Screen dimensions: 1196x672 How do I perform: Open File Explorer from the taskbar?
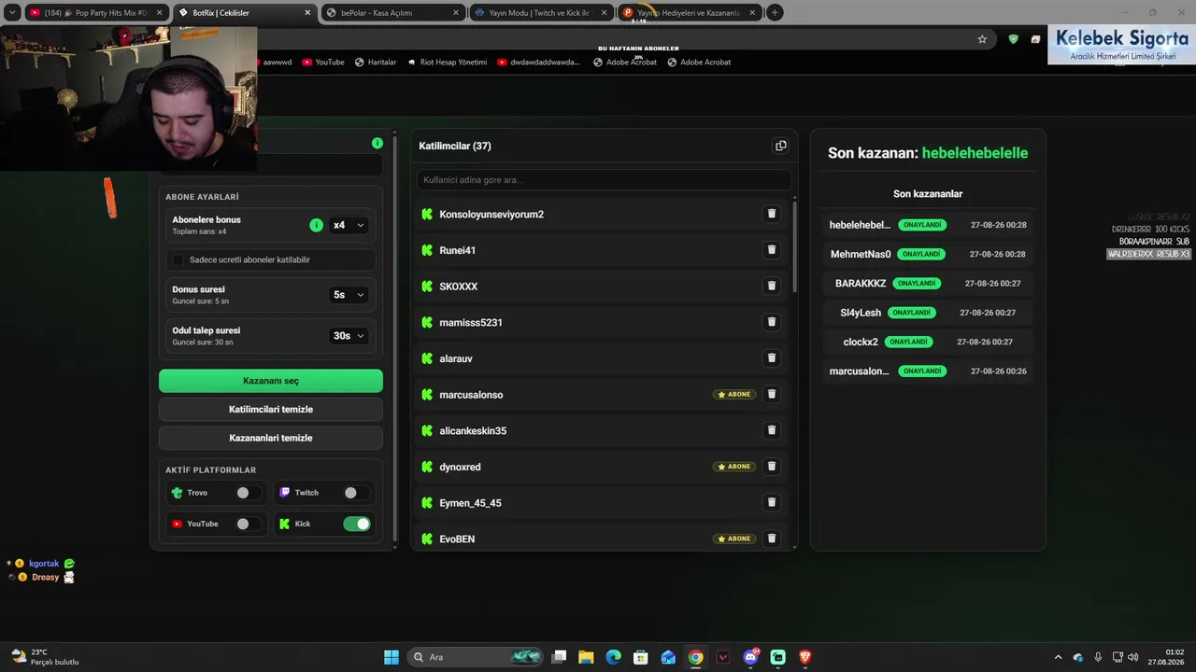[x=586, y=657]
